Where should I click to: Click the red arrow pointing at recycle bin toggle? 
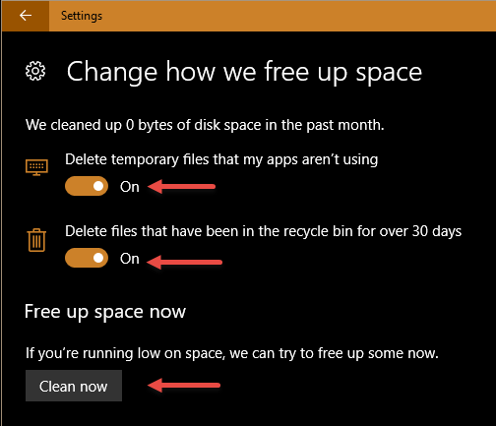184,262
